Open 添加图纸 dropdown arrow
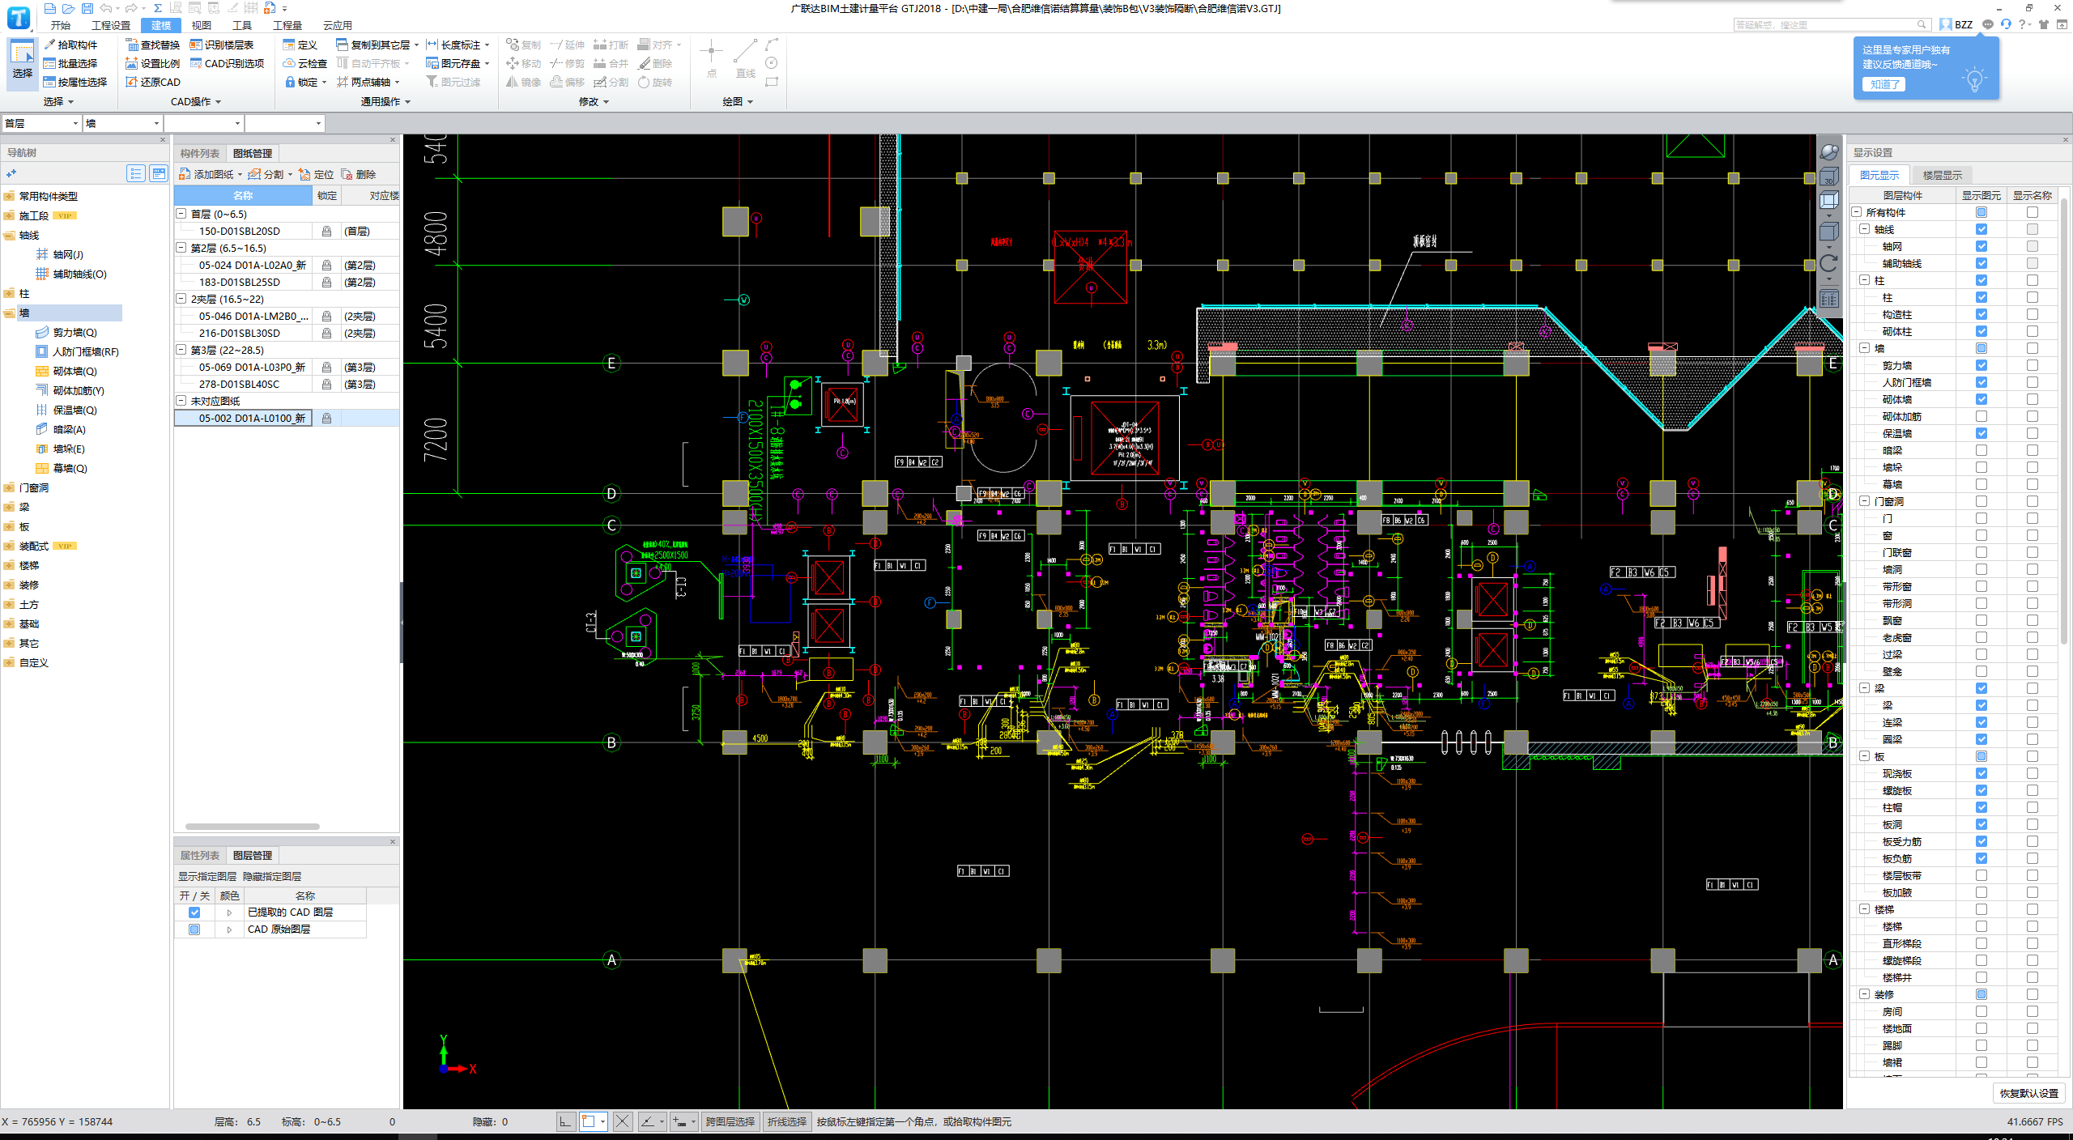The height and width of the screenshot is (1140, 2073). coord(240,175)
